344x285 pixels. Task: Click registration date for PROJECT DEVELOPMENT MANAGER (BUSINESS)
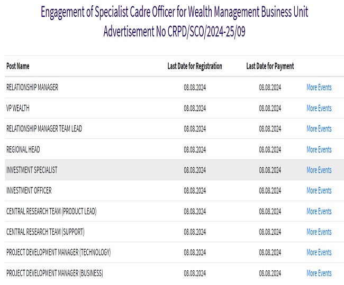195,273
